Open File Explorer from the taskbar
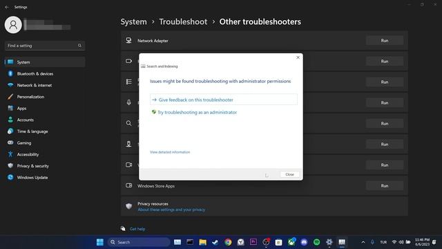Viewport: 442px width, 249px height. pyautogui.click(x=202, y=242)
